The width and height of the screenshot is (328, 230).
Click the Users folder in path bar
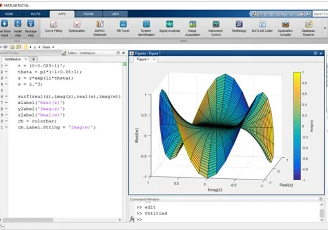[x=46, y=47]
